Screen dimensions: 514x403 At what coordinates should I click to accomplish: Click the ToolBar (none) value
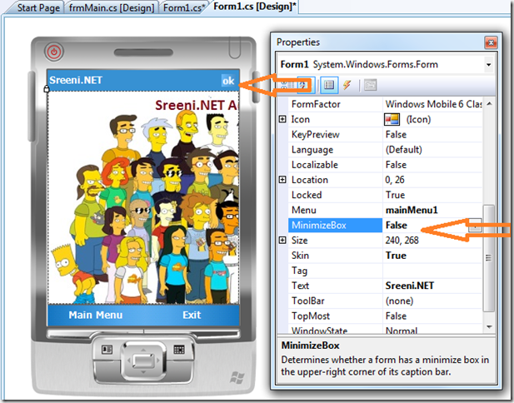(x=399, y=301)
